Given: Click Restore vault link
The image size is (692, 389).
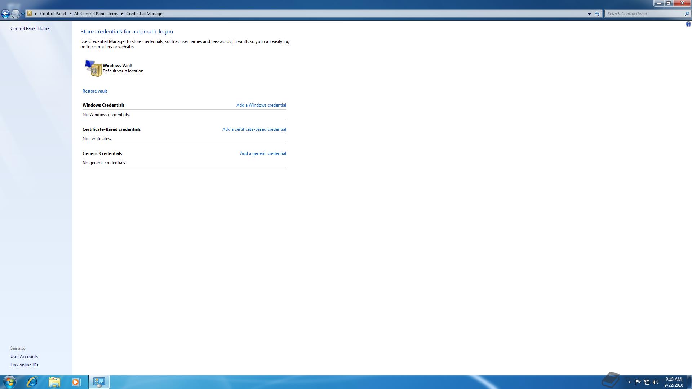Looking at the screenshot, I should point(95,91).
